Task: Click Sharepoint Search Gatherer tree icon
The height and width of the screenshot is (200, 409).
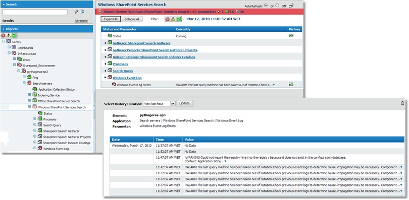Action: click(40, 131)
